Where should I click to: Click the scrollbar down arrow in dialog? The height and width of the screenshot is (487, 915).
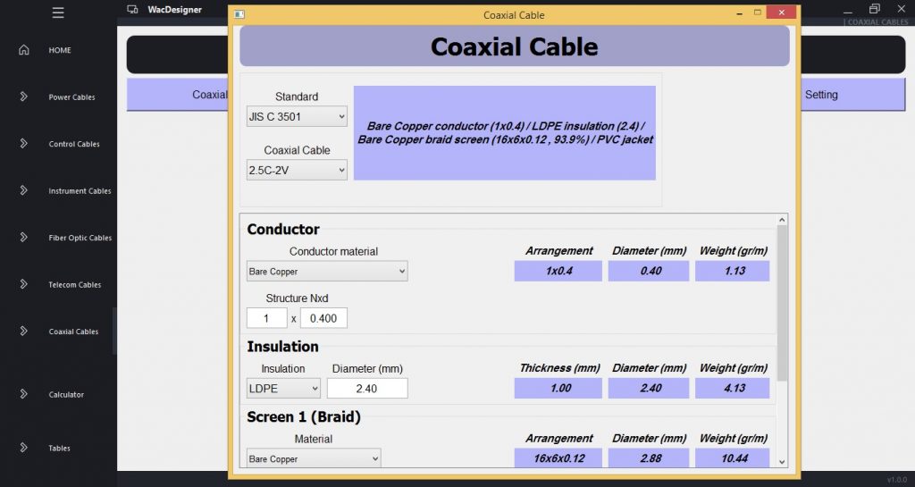pos(783,461)
